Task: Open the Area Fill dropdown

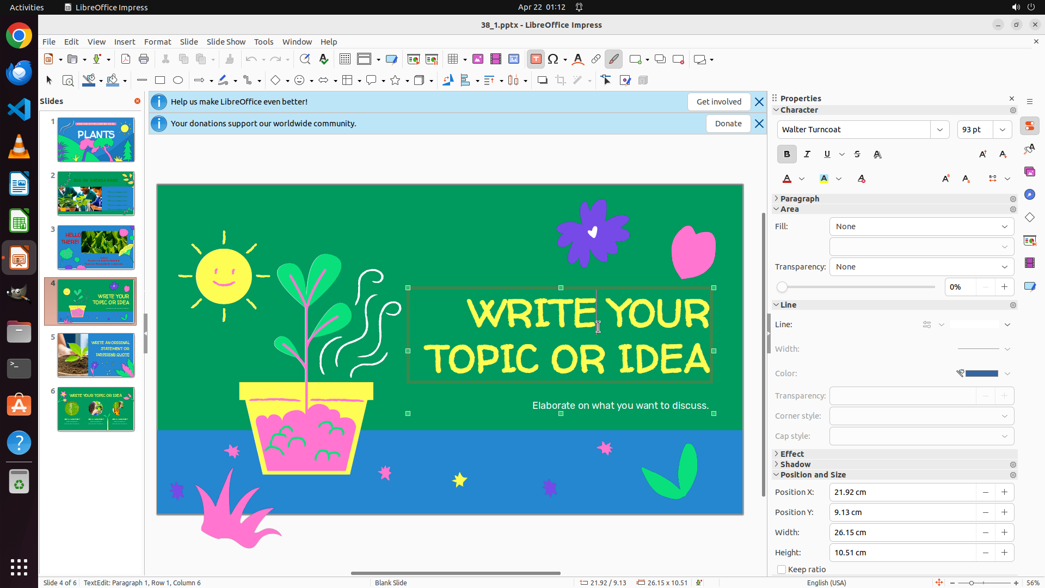Action: 921,226
